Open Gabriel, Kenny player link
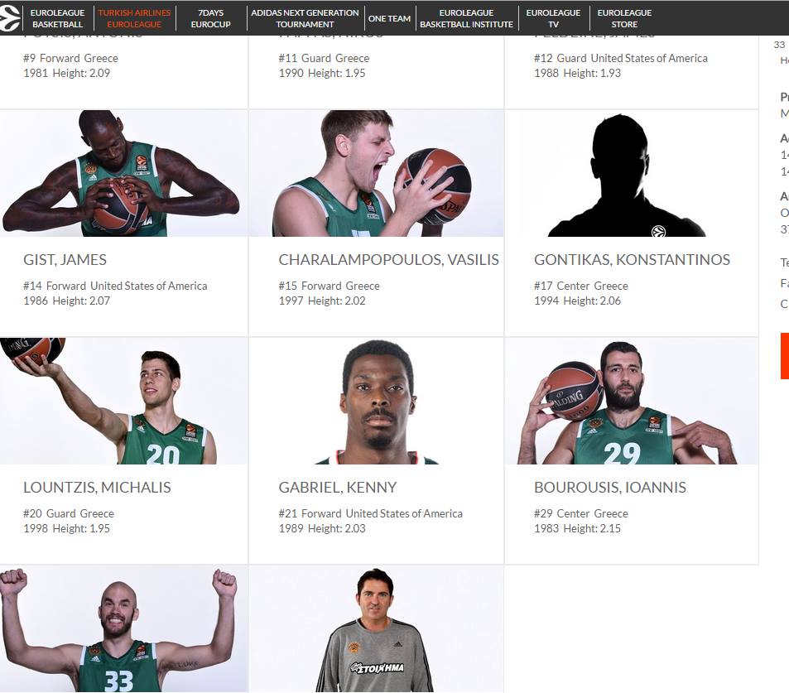Image resolution: width=789 pixels, height=693 pixels. pyautogui.click(x=337, y=488)
